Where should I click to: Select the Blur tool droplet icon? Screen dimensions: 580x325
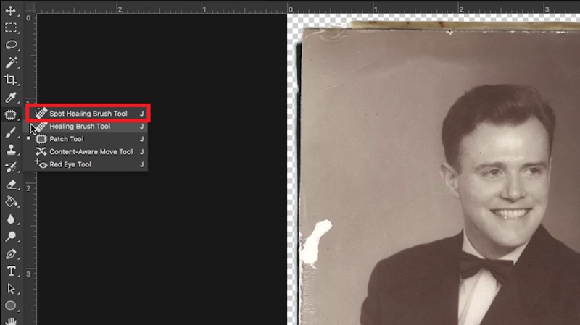(11, 219)
